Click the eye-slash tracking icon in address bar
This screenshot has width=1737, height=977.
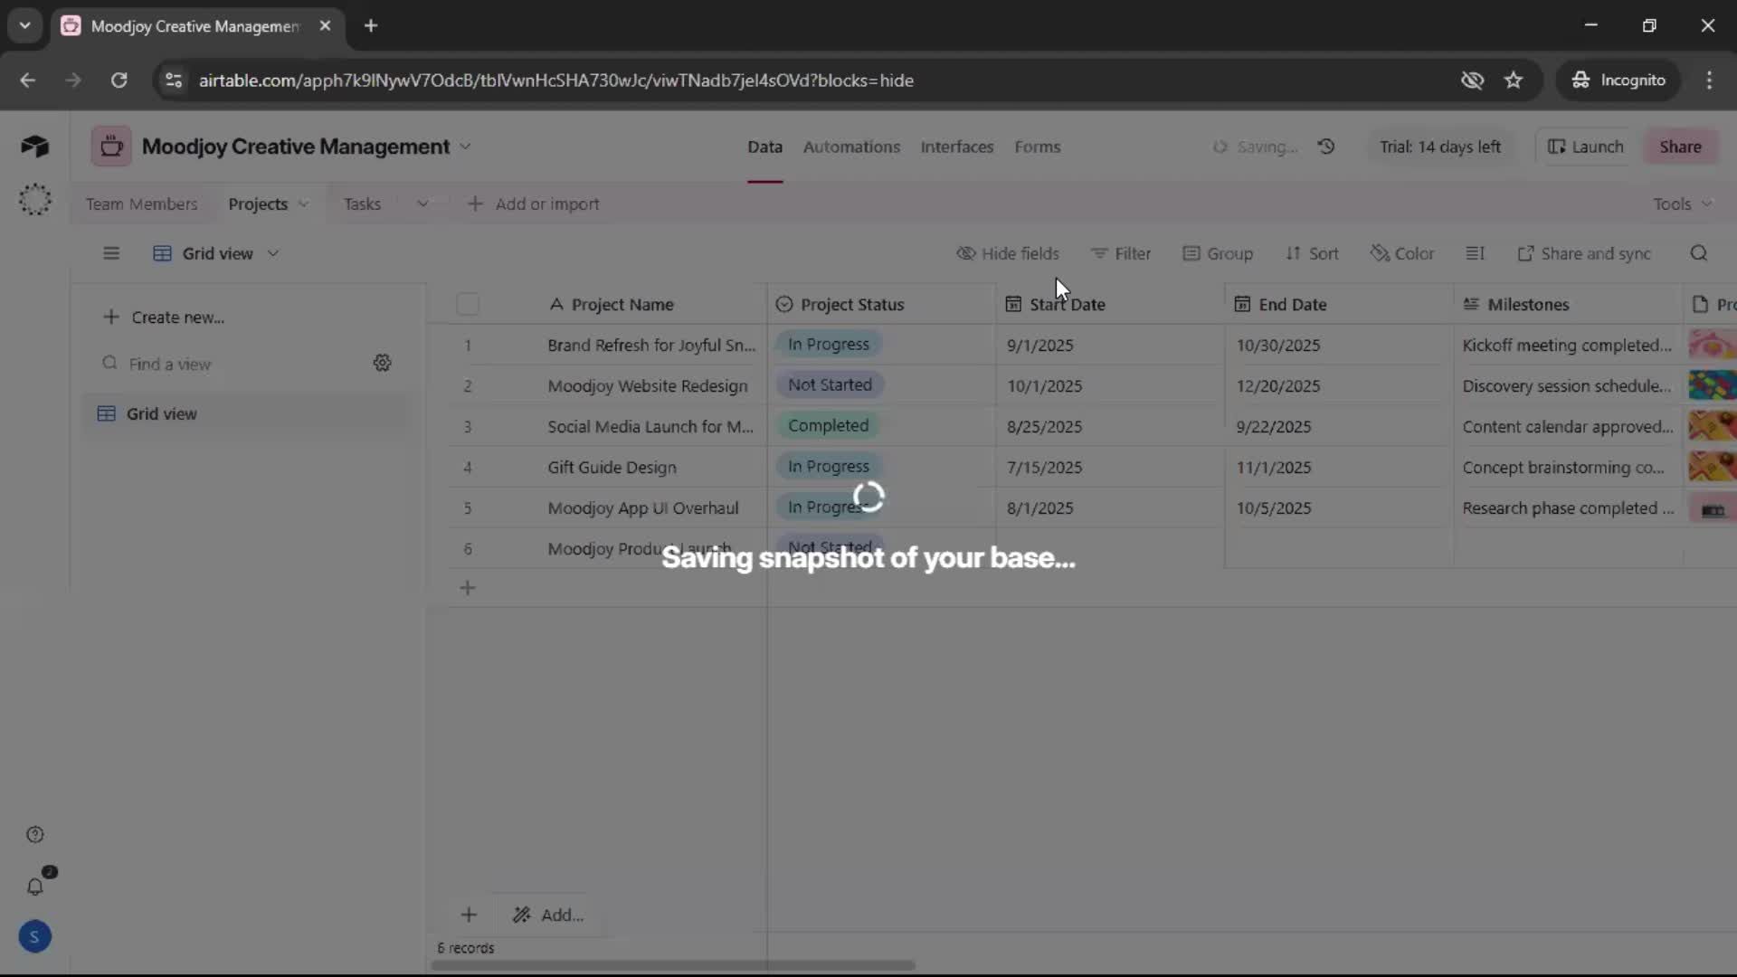click(1472, 81)
